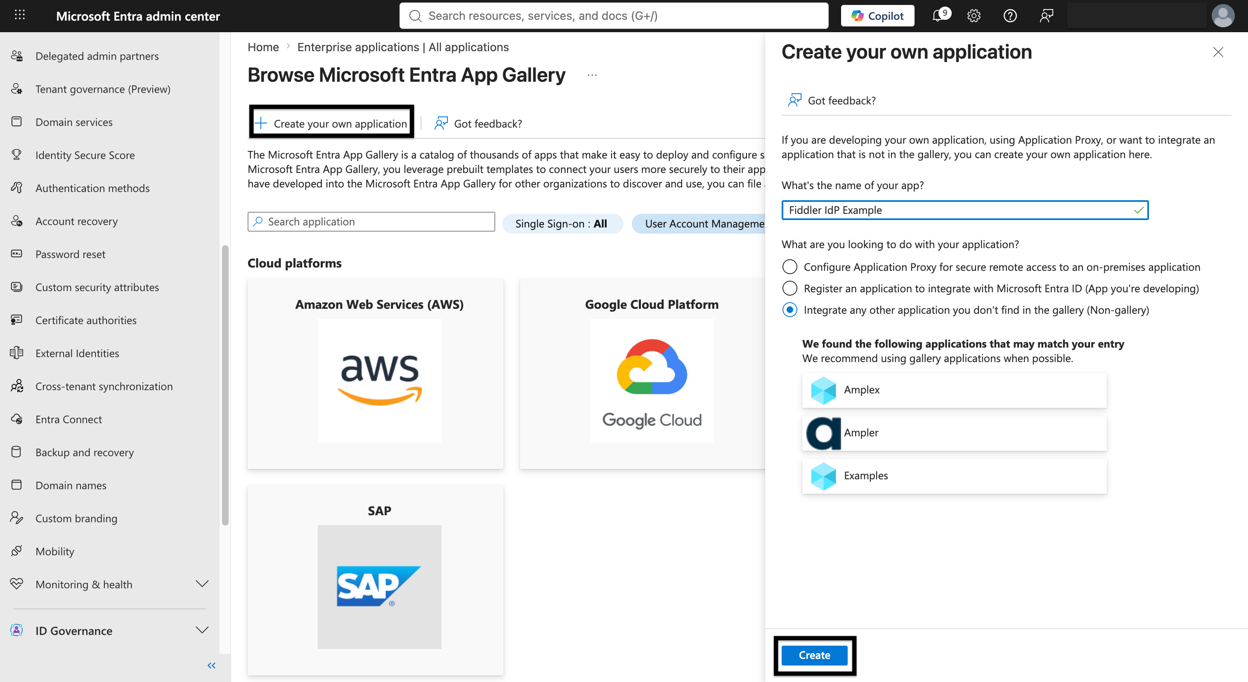Click the Mobility icon
The height and width of the screenshot is (682, 1248).
(x=17, y=551)
